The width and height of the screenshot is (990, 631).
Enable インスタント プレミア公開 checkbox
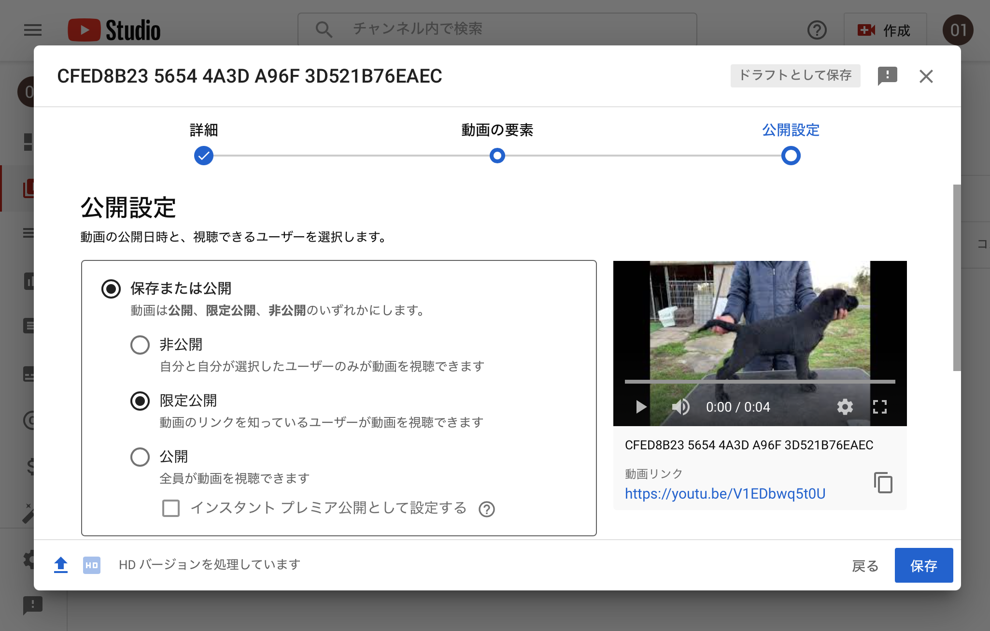pyautogui.click(x=171, y=508)
